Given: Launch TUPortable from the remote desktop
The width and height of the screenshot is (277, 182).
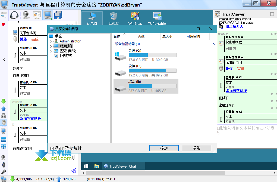Looking at the screenshot, I should [157, 18].
